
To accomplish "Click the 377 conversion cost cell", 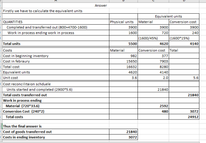I will (x=153, y=56).
